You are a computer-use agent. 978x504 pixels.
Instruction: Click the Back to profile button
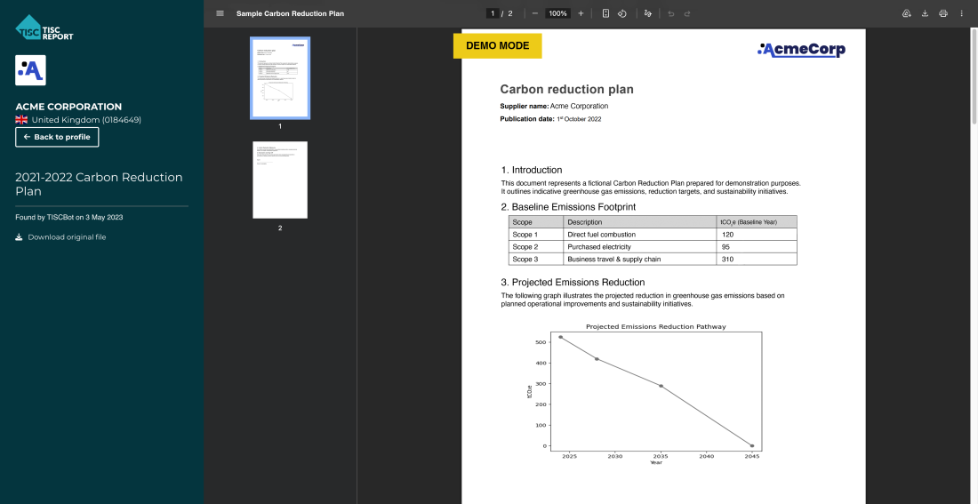57,137
